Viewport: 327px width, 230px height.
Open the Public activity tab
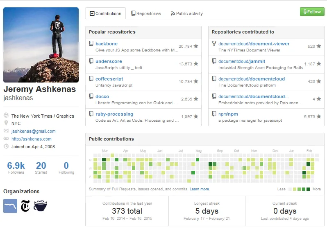point(187,13)
